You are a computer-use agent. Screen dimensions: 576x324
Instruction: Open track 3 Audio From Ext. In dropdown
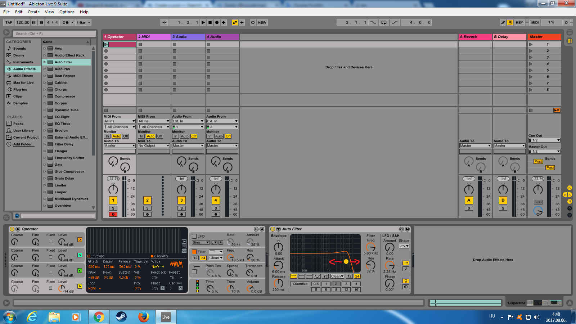[x=188, y=121]
